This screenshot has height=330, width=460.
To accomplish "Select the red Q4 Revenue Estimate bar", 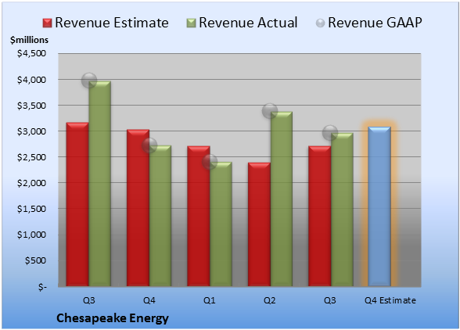I will [x=138, y=208].
